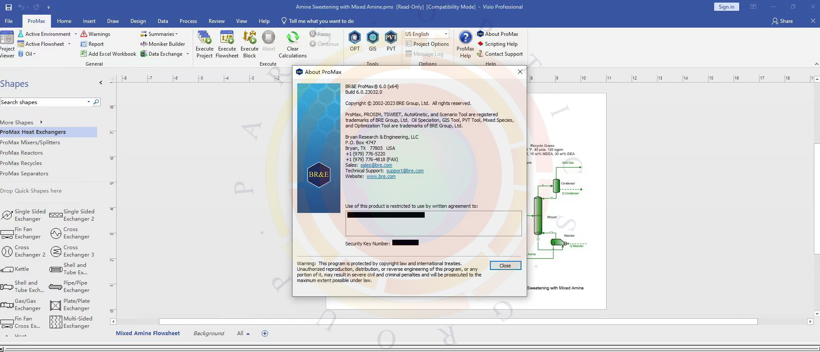Image resolution: width=820 pixels, height=352 pixels.
Task: Expand More Shapes arrow
Action: (41, 122)
